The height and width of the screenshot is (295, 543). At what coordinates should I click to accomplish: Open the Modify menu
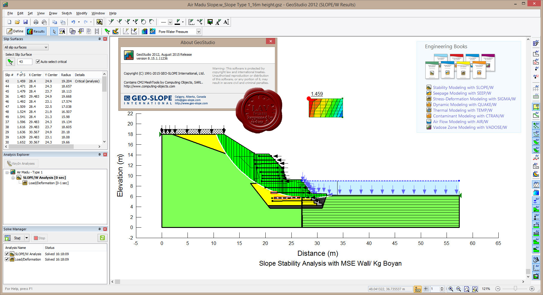coord(82,13)
